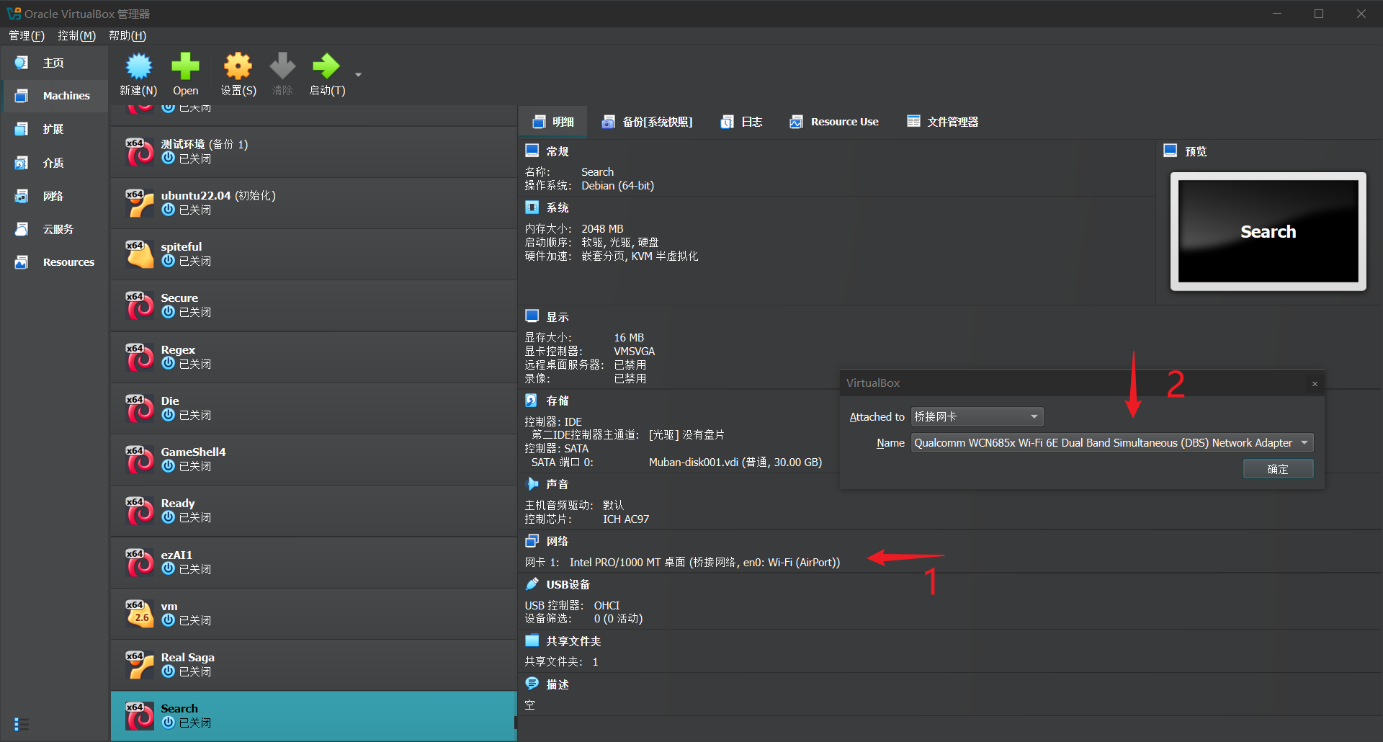The image size is (1383, 742).
Task: Click the 网络 section header link
Action: point(557,541)
